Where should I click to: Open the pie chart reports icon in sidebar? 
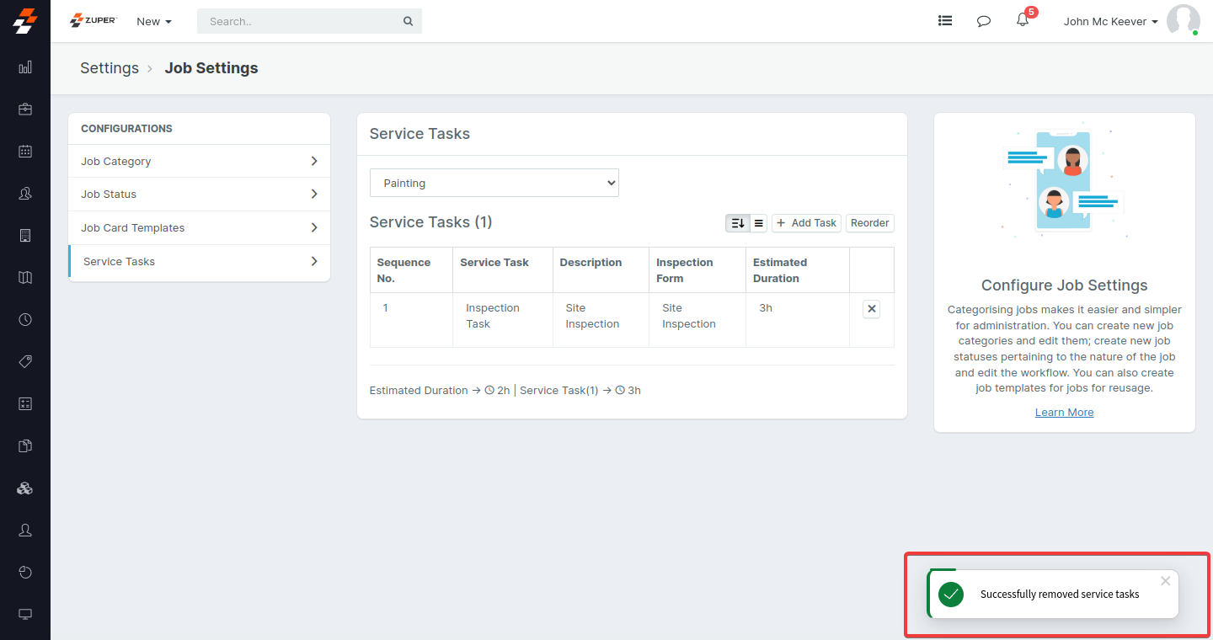click(x=25, y=572)
